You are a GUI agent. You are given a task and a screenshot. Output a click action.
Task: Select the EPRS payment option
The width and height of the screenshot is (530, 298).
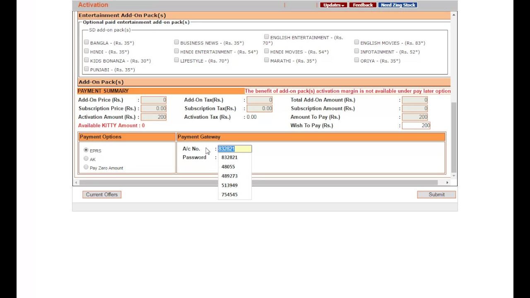pyautogui.click(x=86, y=150)
